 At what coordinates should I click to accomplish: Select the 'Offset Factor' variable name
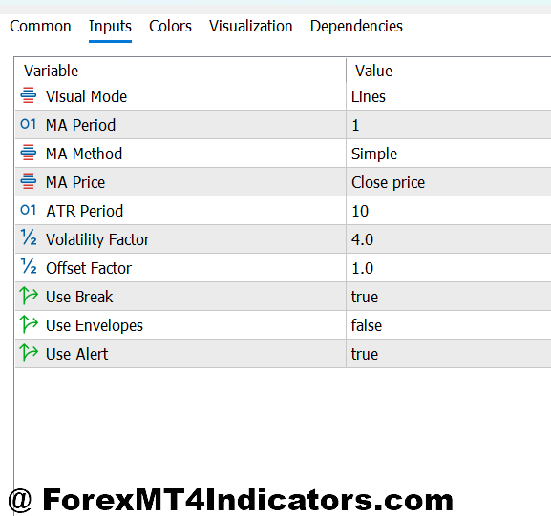click(89, 269)
